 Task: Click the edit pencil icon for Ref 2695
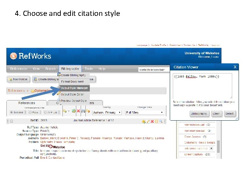click(148, 121)
